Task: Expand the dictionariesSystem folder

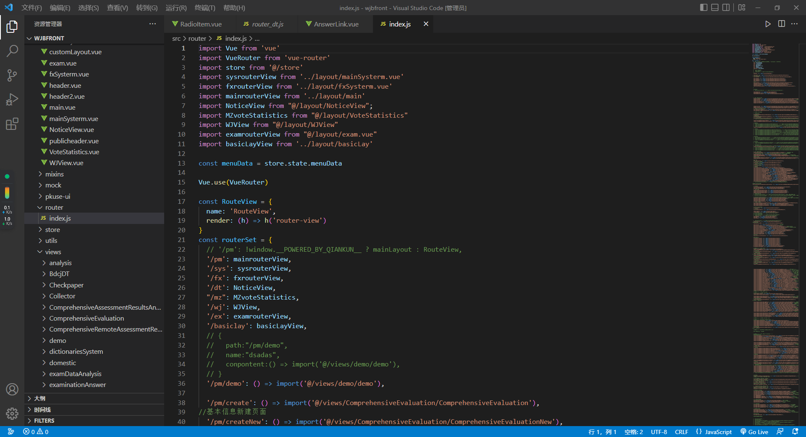Action: 94,352
